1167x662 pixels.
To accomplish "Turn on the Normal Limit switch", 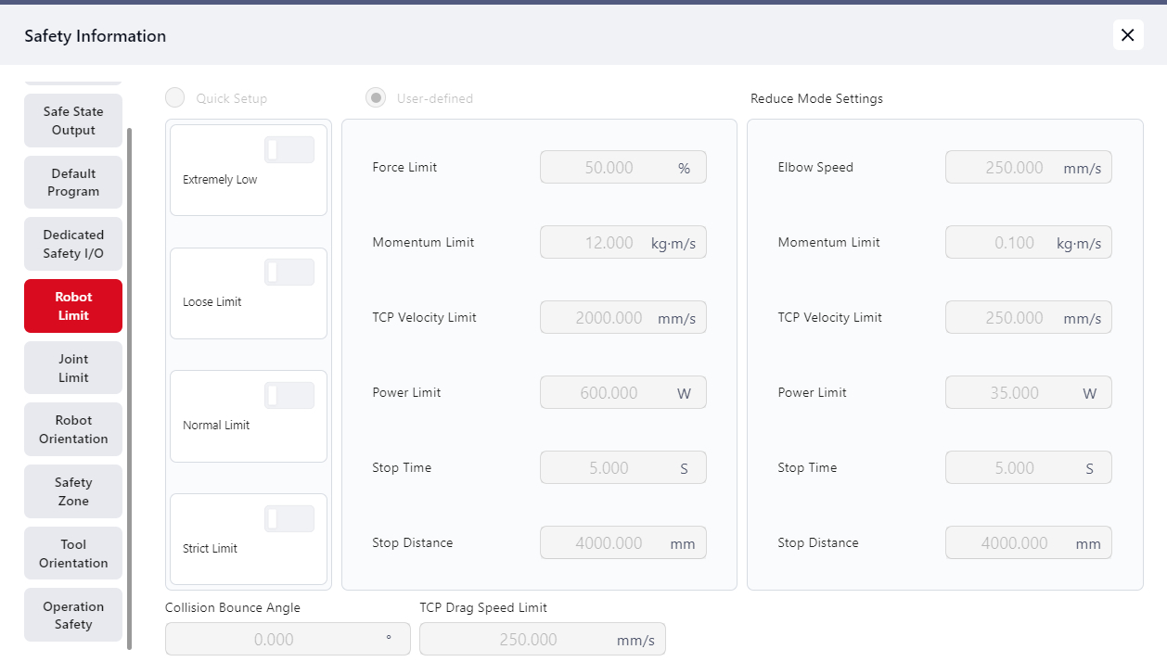I will pyautogui.click(x=289, y=395).
